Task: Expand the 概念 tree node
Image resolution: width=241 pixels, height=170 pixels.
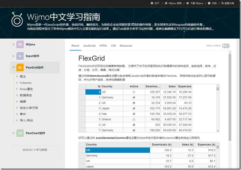Action: [17, 76]
